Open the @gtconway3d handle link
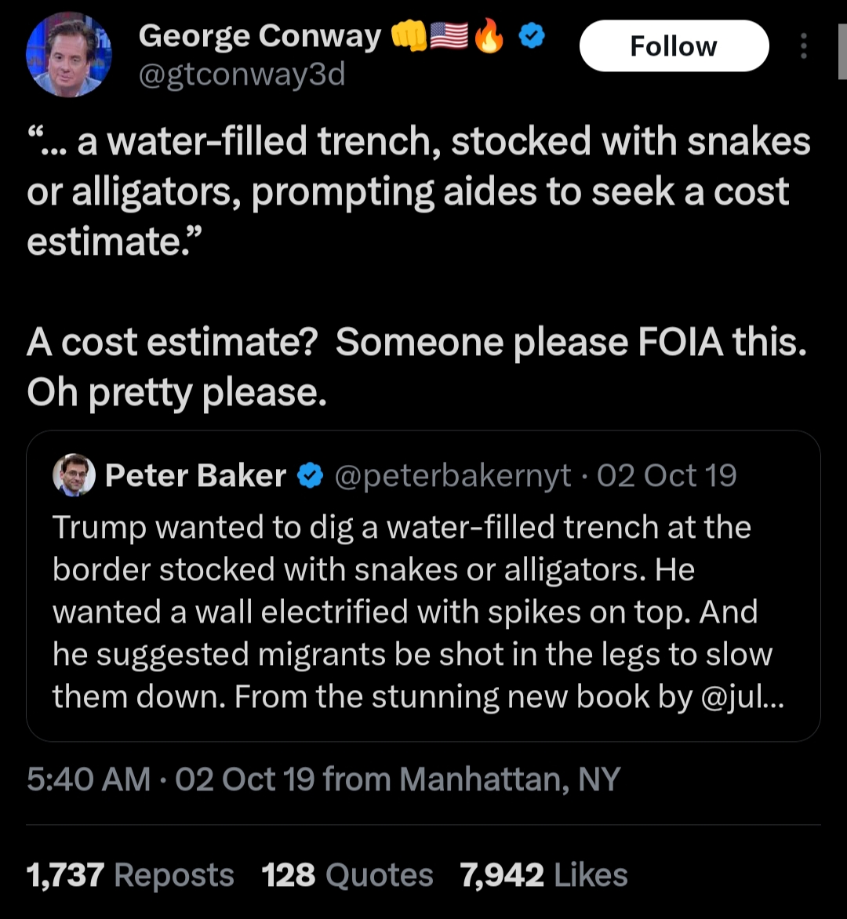The height and width of the screenshot is (919, 847). click(242, 75)
